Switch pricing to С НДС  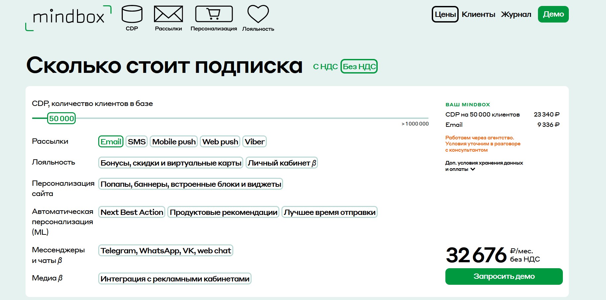pos(325,67)
